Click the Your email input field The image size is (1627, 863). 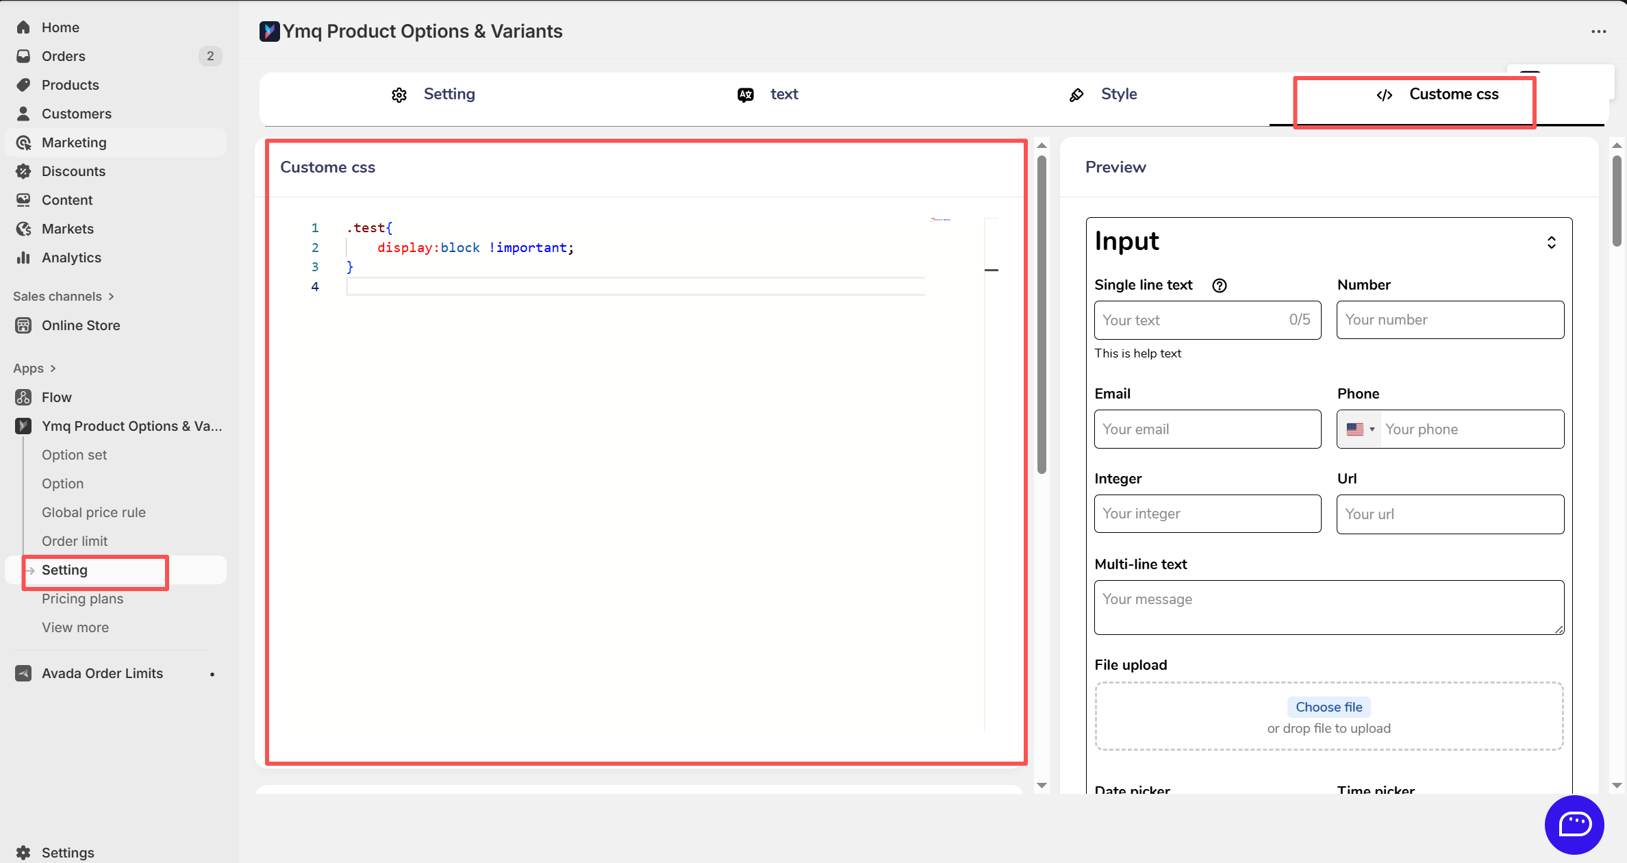point(1207,429)
